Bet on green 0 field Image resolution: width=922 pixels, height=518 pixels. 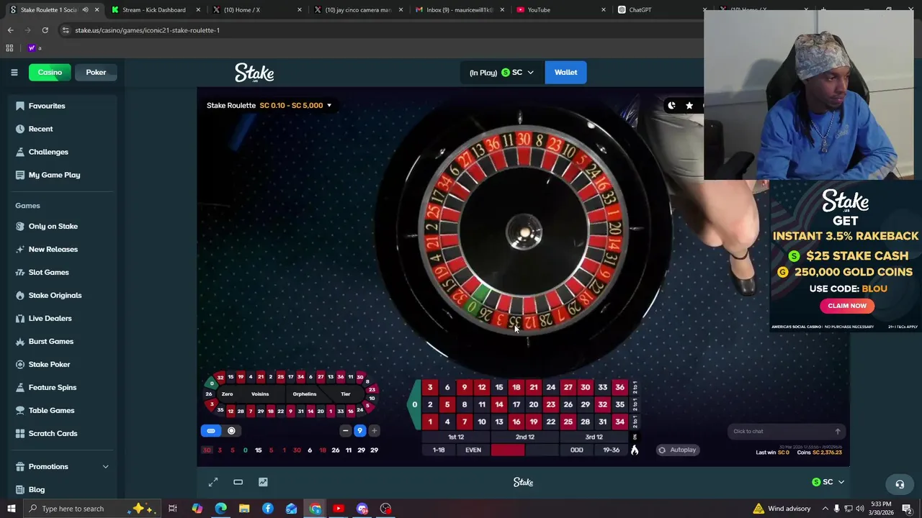414,404
